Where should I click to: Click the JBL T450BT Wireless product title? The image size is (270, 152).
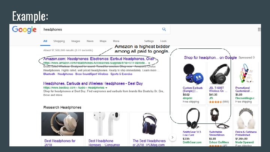click(218, 89)
